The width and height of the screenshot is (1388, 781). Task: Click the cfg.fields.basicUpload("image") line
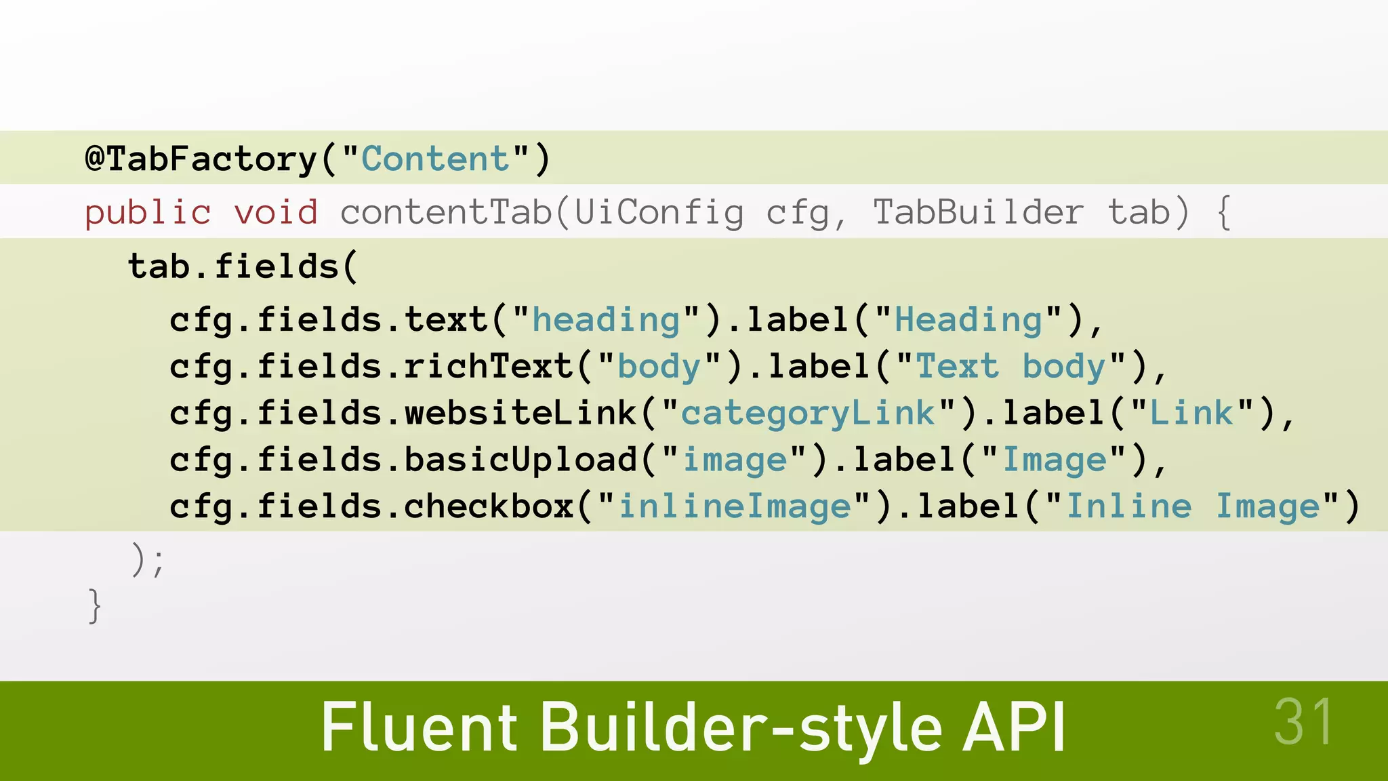668,460
